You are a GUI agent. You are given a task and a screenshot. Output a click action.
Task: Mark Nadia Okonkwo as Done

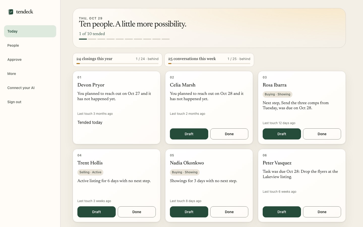[x=229, y=212]
